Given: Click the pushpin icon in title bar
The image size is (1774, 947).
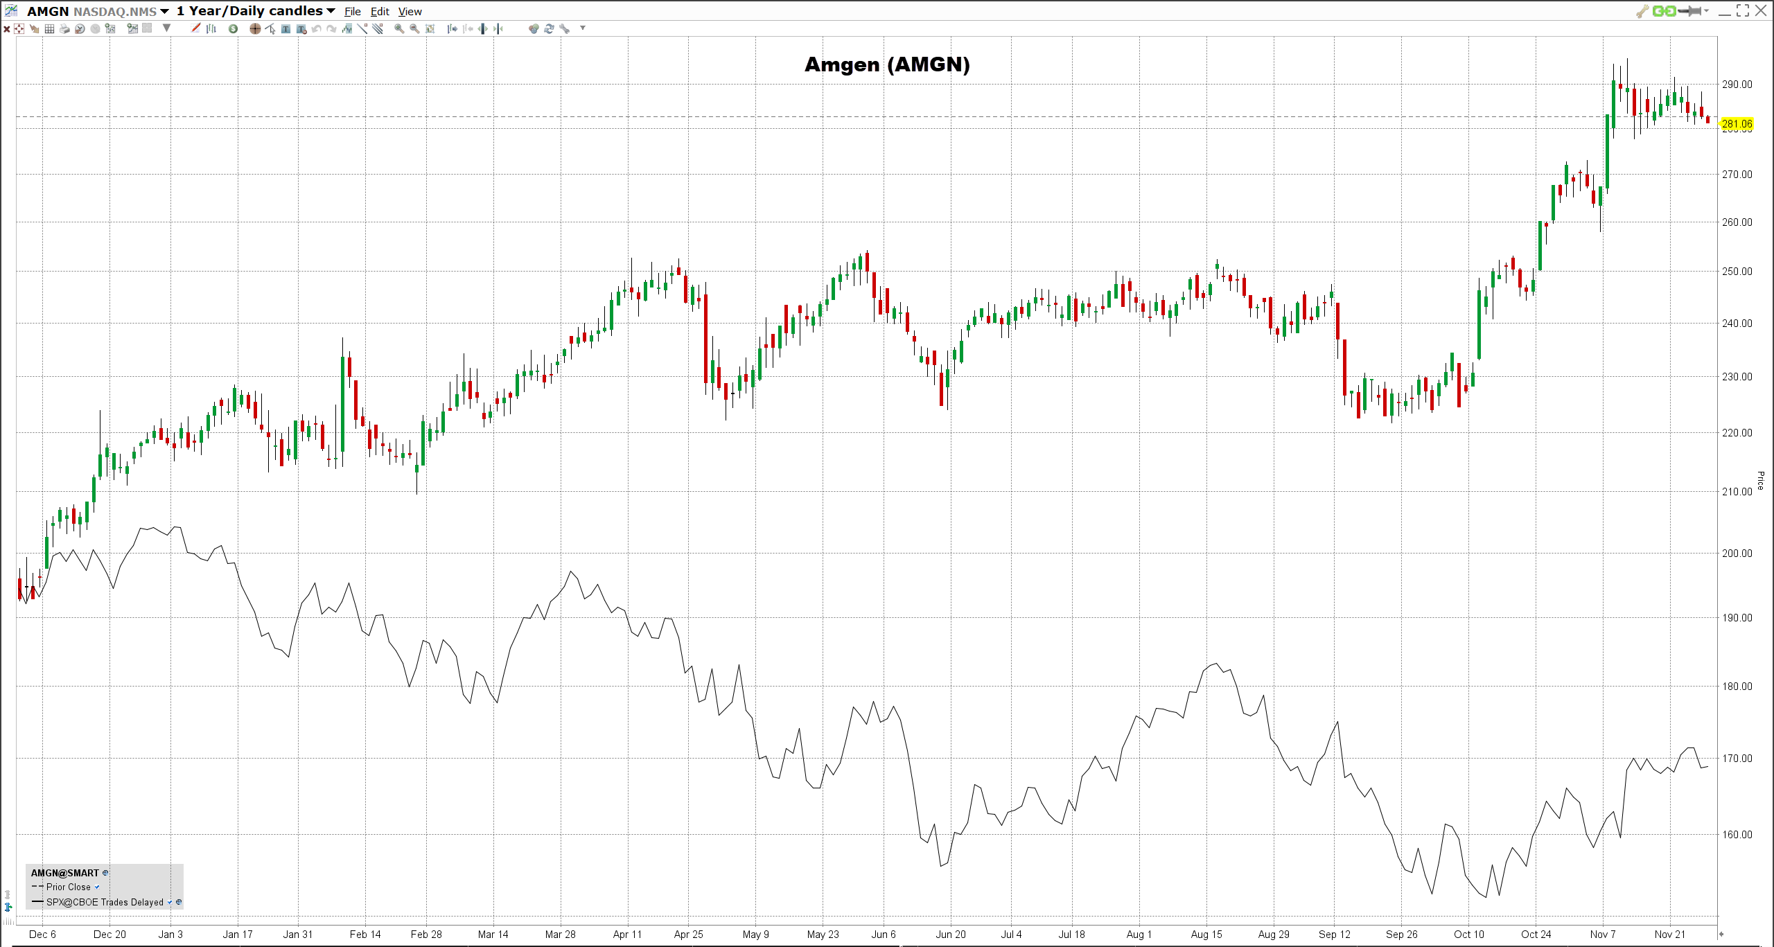Looking at the screenshot, I should click(x=1689, y=11).
